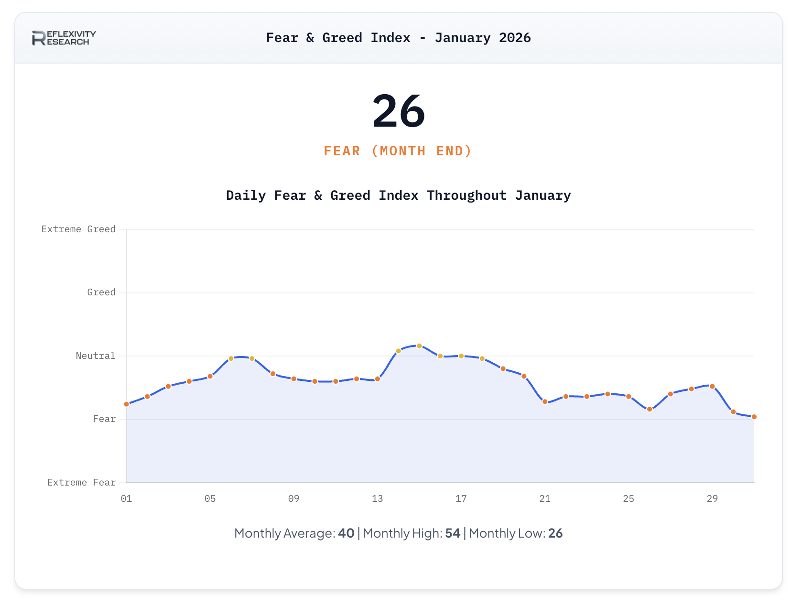The width and height of the screenshot is (802, 605).
Task: Click the header title Fear & Greed Index
Action: coord(398,38)
